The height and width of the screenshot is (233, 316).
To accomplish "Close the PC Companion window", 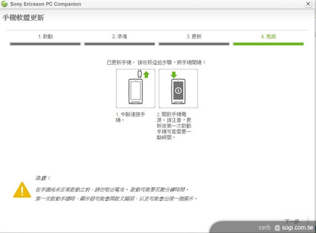I will (310, 4).
